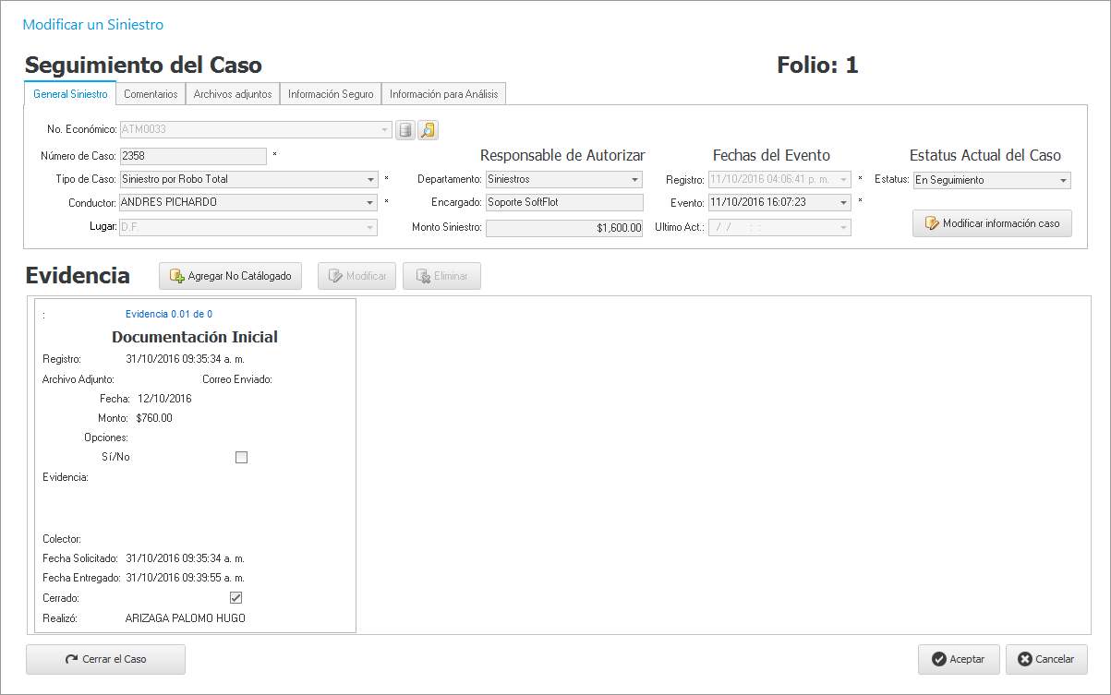Screen dimensions: 1111x695
Task: Uncheck the Cerrado checkbox
Action: (235, 598)
